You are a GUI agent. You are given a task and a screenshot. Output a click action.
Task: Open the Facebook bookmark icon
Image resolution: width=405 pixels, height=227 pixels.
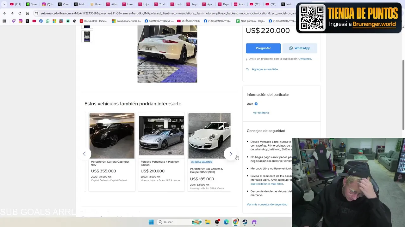click(41, 21)
